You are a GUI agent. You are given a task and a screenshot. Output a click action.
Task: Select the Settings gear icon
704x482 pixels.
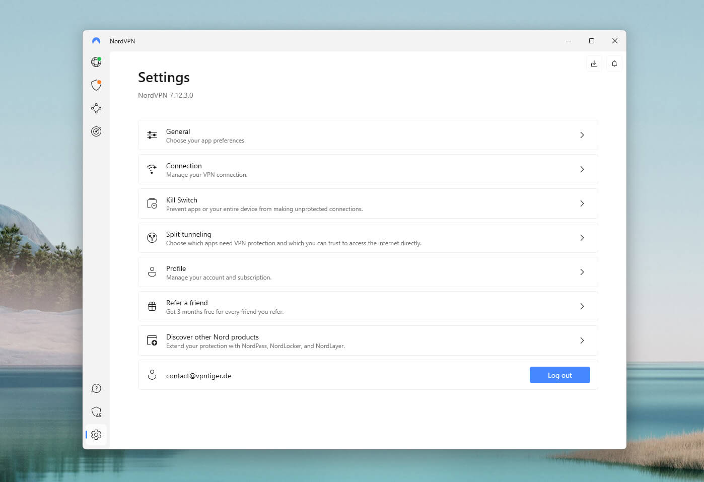96,435
